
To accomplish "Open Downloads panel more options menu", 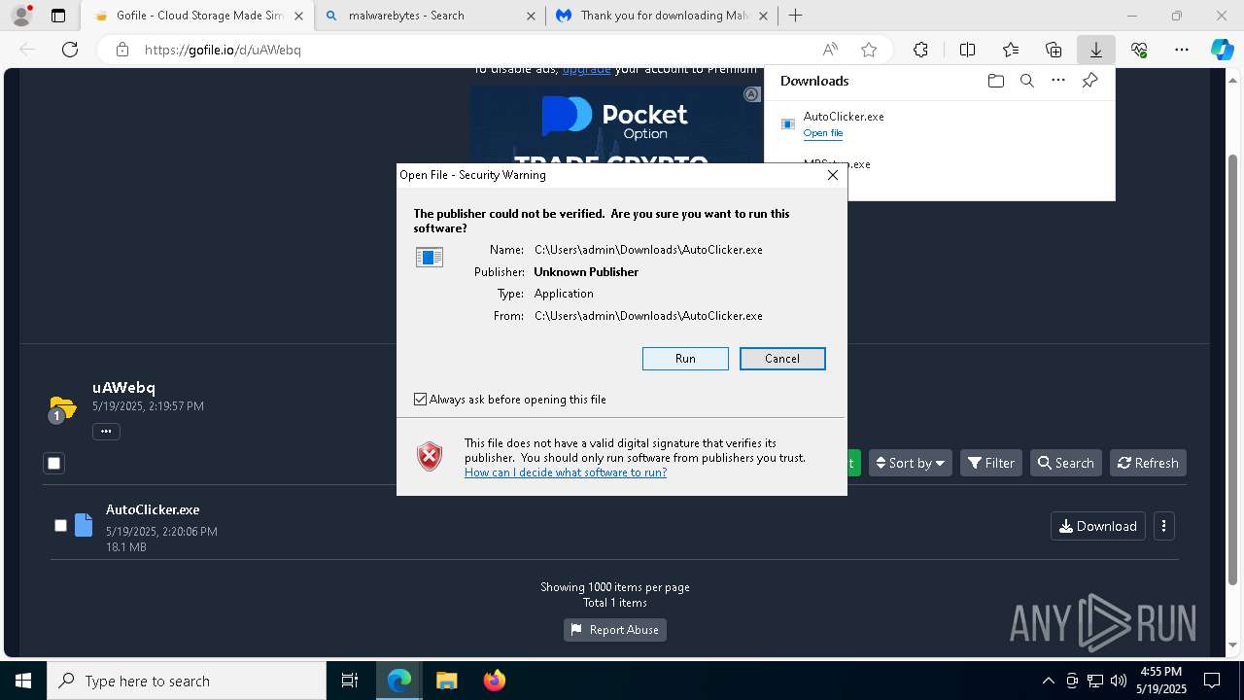I will click(x=1058, y=81).
